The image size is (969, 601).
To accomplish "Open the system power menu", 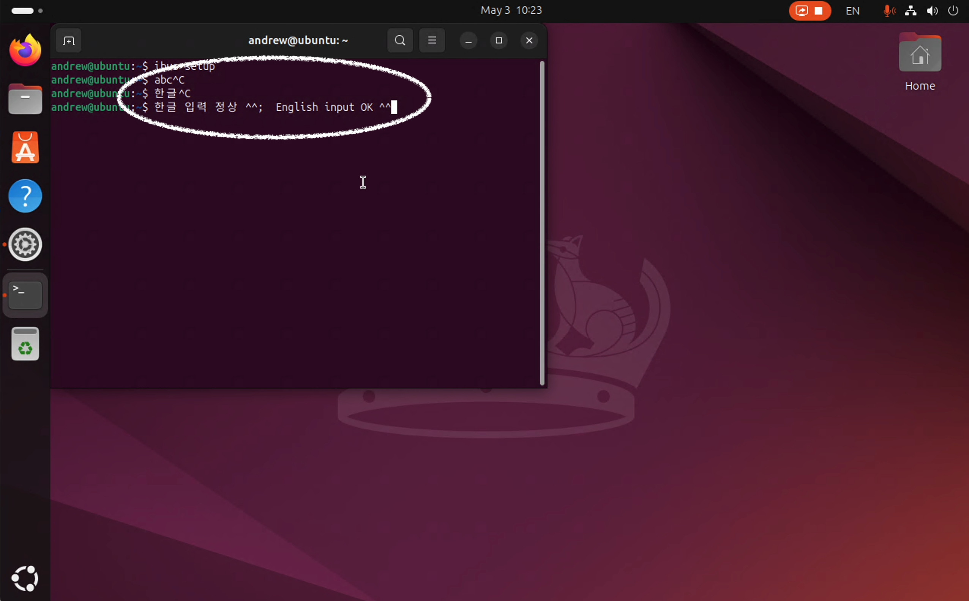I will 953,11.
